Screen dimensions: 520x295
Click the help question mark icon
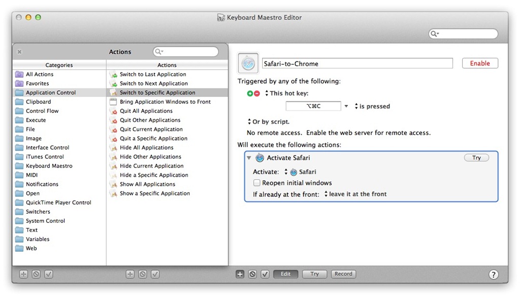493,274
